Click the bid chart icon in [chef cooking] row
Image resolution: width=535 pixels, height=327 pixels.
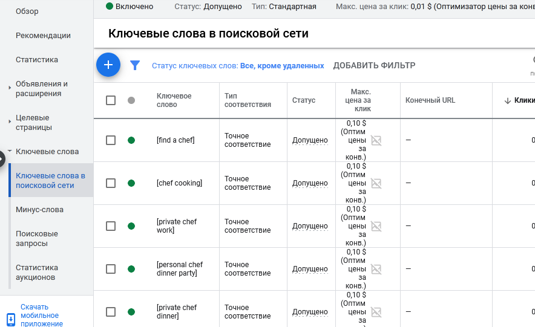(x=376, y=183)
